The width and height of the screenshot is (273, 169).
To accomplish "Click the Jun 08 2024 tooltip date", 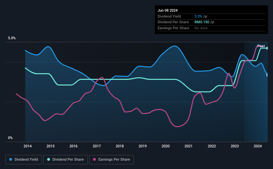I will 168,10.
